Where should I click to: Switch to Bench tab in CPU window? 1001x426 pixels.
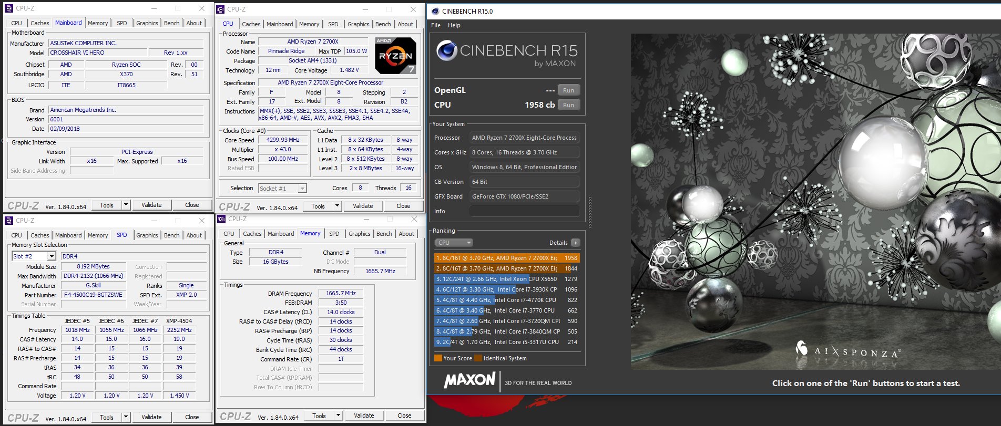coord(383,24)
